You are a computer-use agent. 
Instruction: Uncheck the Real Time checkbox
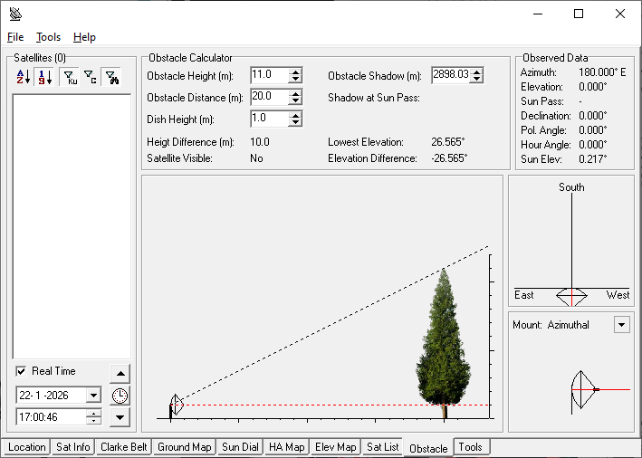pyautogui.click(x=22, y=371)
